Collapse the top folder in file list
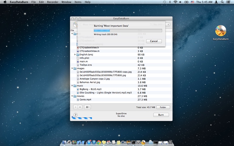 72,34
